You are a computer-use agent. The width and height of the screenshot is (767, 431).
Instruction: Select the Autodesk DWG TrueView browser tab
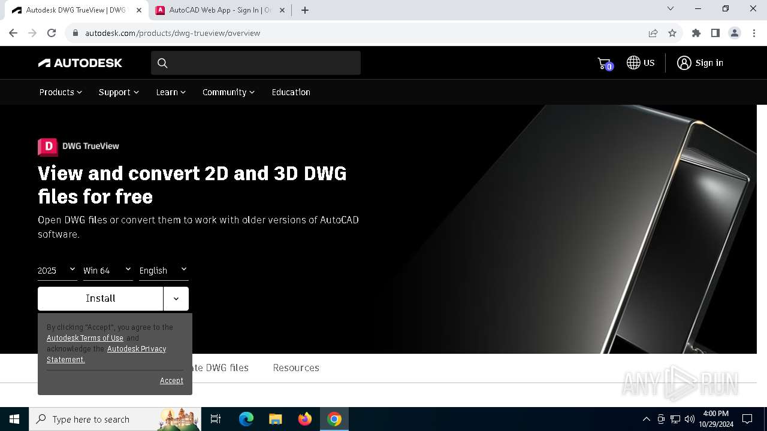pos(76,10)
